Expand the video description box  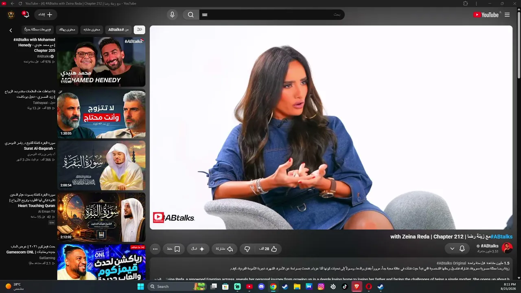pyautogui.click(x=331, y=269)
